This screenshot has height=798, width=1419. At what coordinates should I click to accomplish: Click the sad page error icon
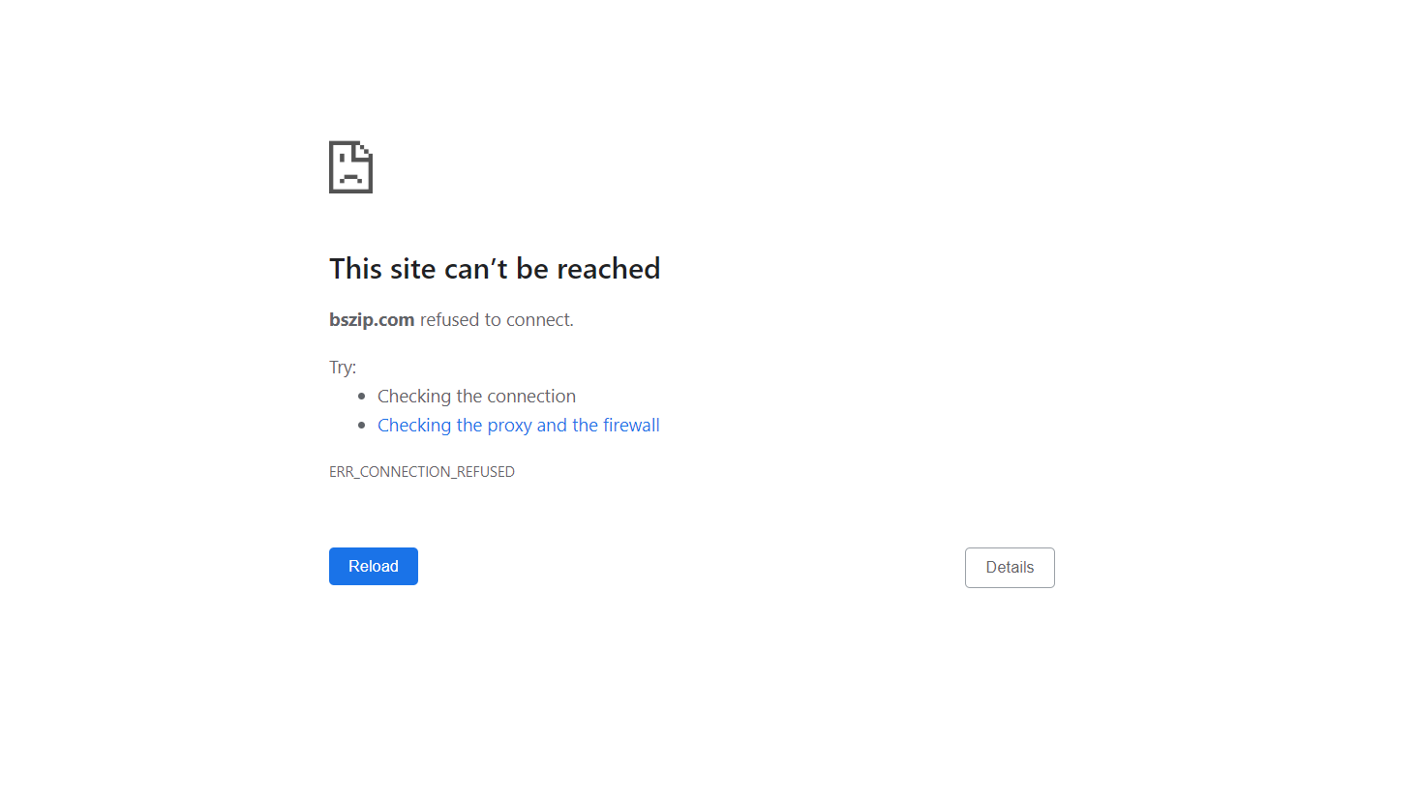[x=350, y=167]
